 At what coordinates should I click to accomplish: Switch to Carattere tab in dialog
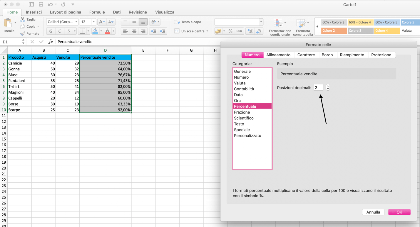(306, 55)
